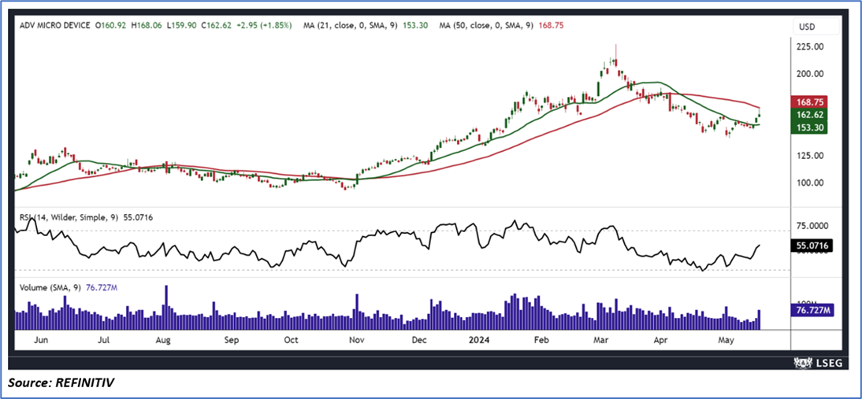Click the 55.0716 RSI value tag
The width and height of the screenshot is (862, 399).
pos(812,246)
